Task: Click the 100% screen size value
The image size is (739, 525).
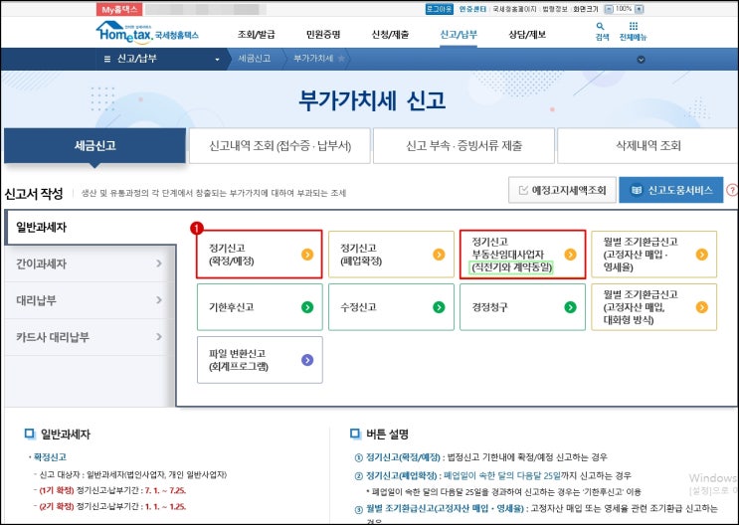Action: tap(624, 9)
